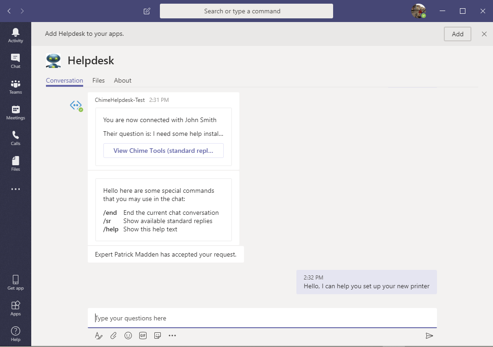Open the About tab
The image size is (493, 347).
click(123, 80)
